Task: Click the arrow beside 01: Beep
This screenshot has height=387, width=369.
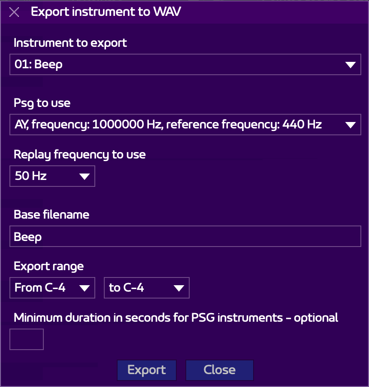Action: coord(350,65)
